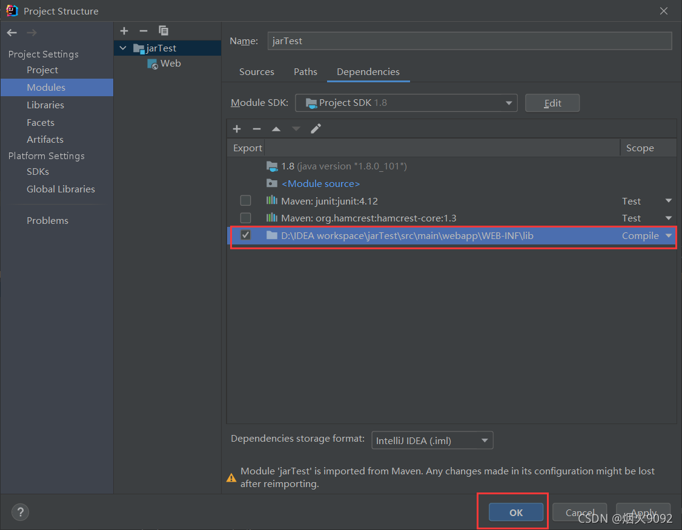
Task: Click the warning triangle icon
Action: tap(231, 478)
